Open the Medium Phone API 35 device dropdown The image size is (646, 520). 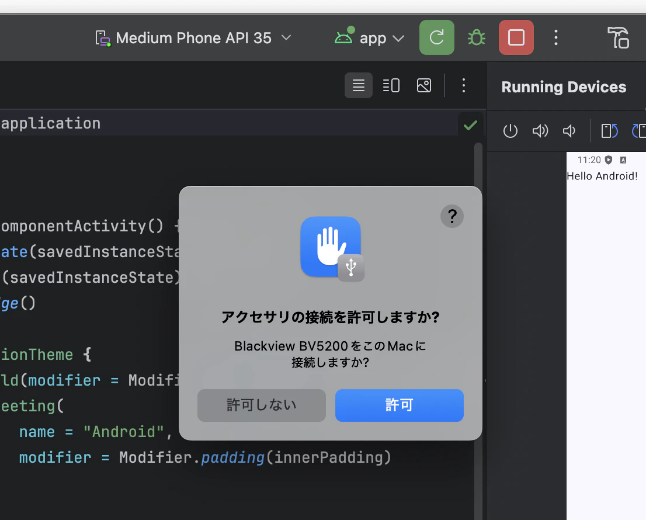[x=193, y=38]
